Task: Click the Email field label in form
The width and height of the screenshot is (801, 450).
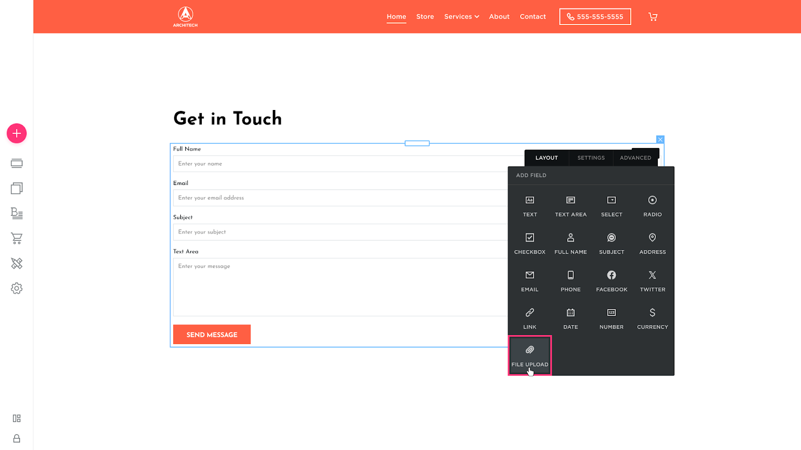Action: pyautogui.click(x=181, y=183)
